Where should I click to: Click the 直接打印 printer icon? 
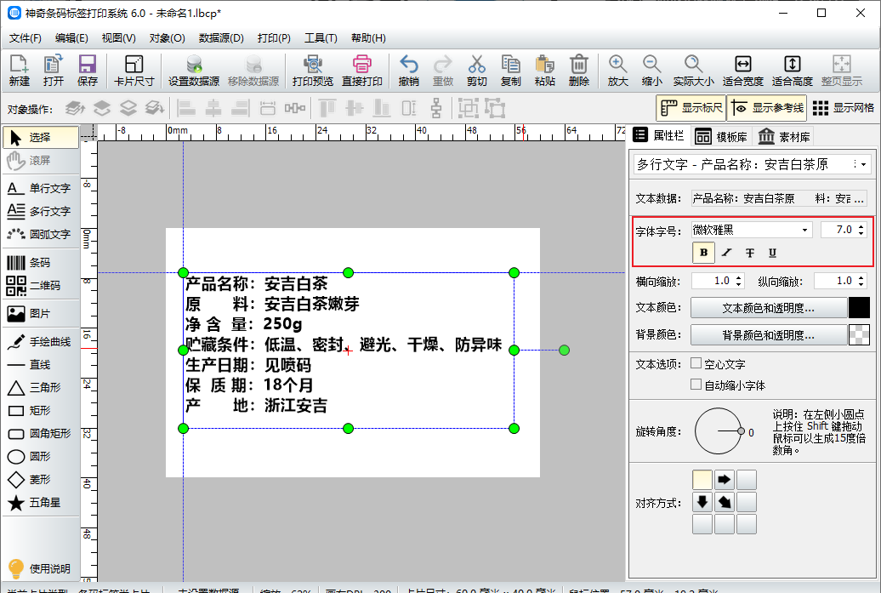coord(362,71)
